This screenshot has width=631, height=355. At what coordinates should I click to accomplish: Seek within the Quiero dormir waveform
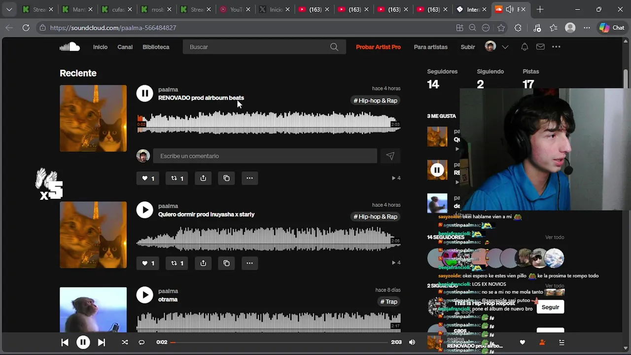(x=269, y=239)
